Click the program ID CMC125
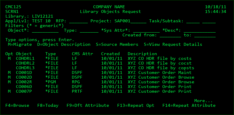 (13, 7)
